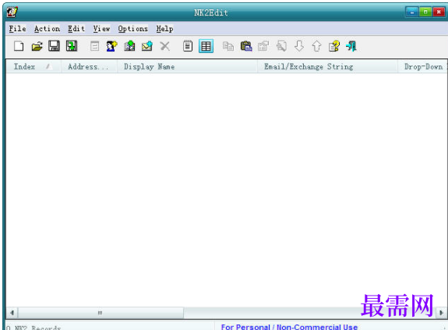Exit the program with the door icon

pos(351,46)
